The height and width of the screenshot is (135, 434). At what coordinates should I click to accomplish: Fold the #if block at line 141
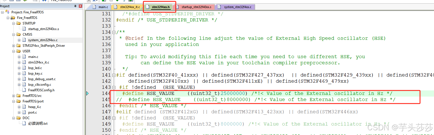tap(114, 75)
